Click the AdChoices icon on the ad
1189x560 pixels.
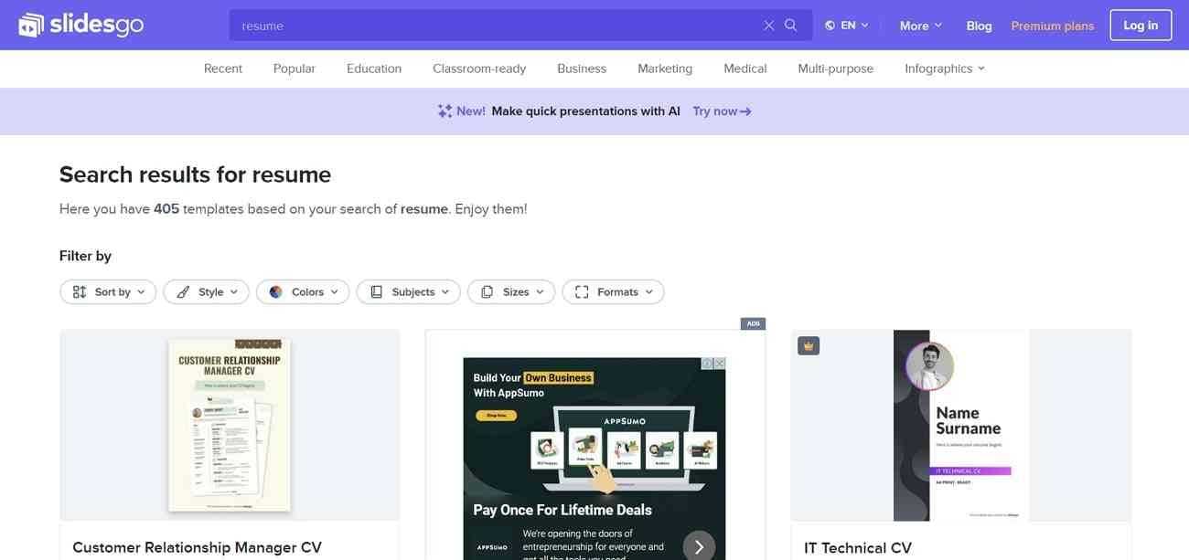[708, 364]
